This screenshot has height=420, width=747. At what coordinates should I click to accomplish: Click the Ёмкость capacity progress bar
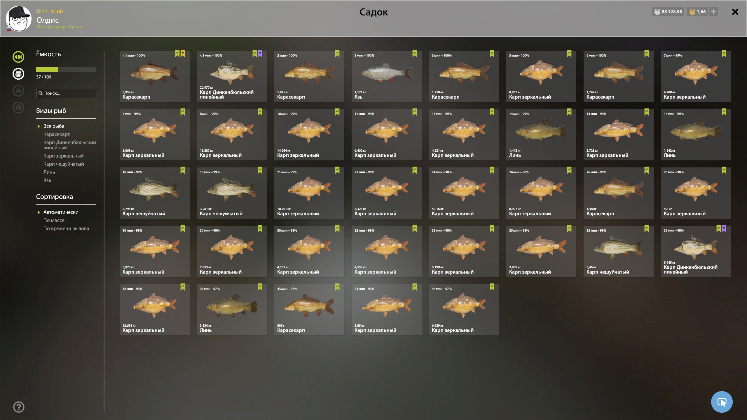pos(66,69)
